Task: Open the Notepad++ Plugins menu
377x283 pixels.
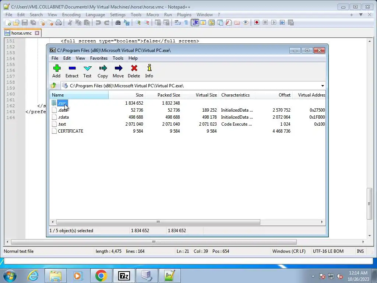Action: pos(184,15)
